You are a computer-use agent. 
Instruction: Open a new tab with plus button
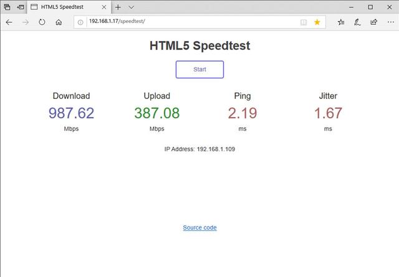[x=118, y=7]
